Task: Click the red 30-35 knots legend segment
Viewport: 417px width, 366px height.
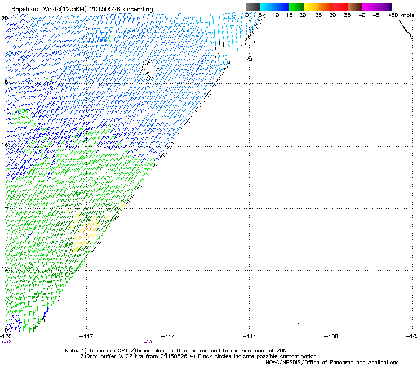Action: tap(340, 7)
